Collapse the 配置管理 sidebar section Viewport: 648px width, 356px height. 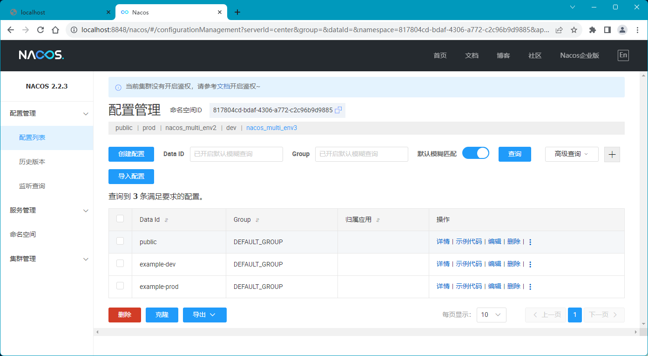point(47,114)
